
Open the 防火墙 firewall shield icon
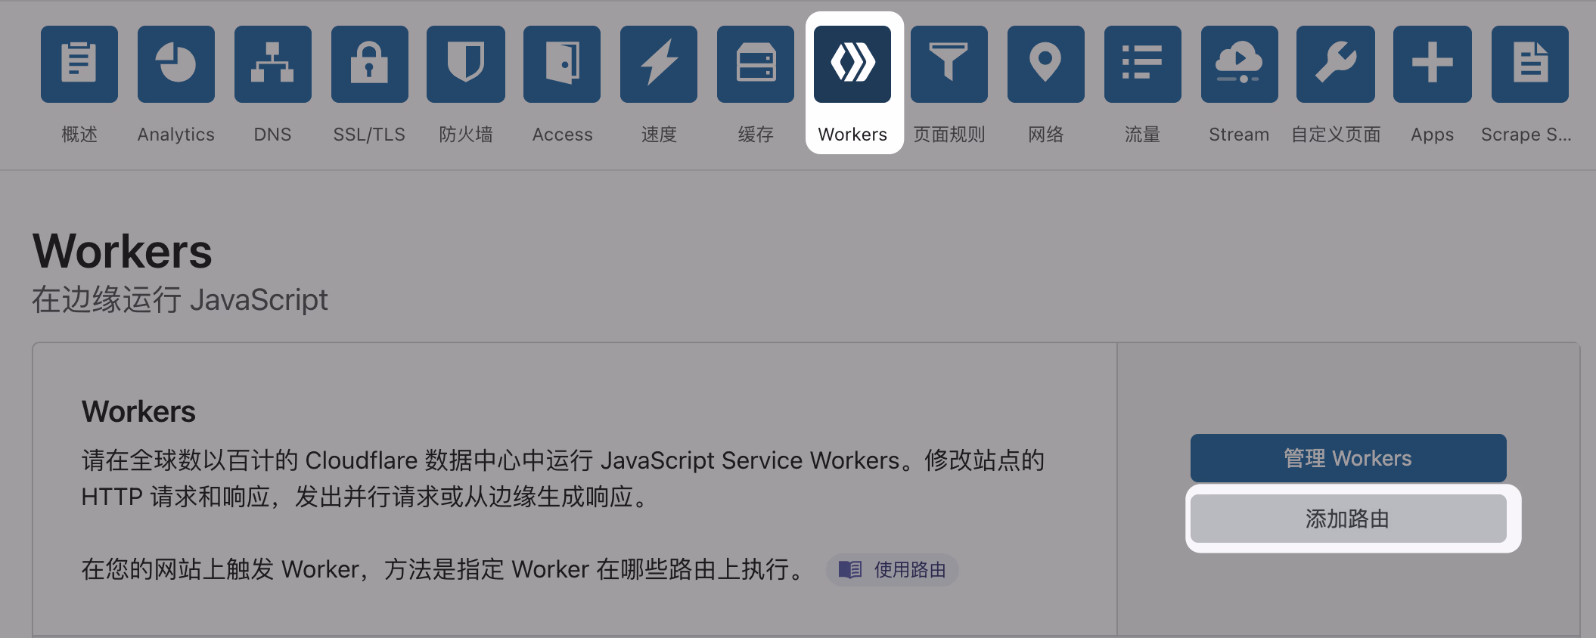(x=466, y=64)
